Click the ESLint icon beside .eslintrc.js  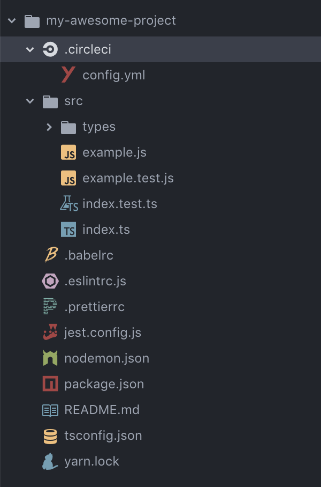pyautogui.click(x=50, y=281)
